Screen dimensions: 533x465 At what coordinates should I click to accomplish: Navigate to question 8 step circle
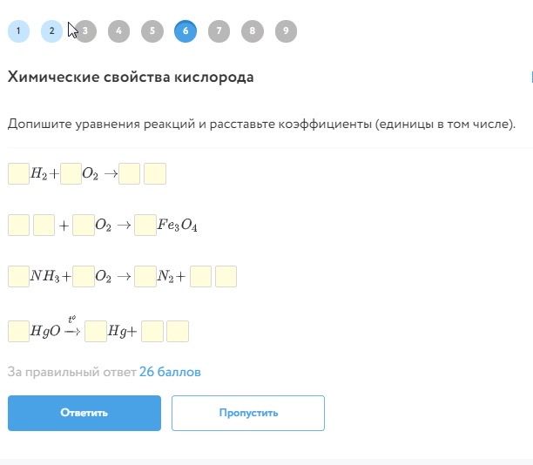[x=252, y=32]
